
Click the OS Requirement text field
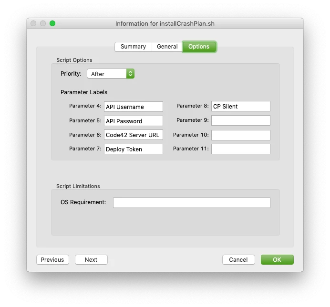coord(192,203)
